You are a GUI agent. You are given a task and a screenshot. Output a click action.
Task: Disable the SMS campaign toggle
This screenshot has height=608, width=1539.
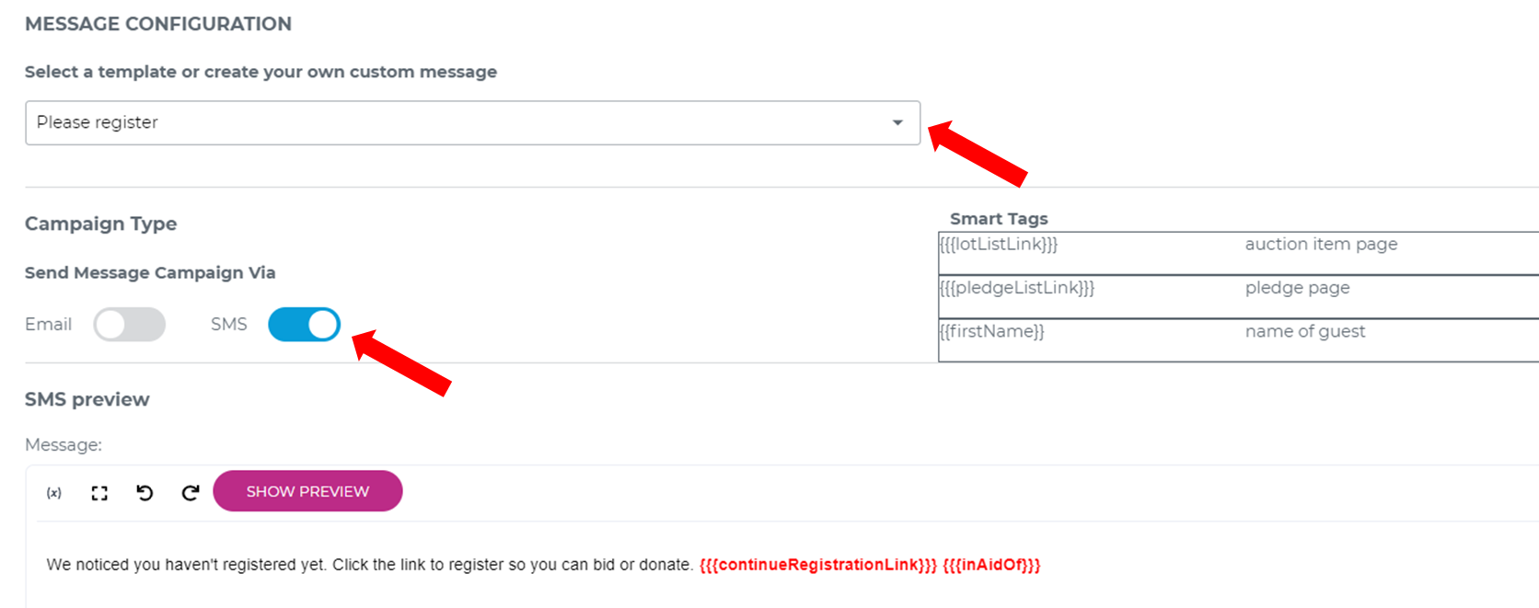coord(304,325)
